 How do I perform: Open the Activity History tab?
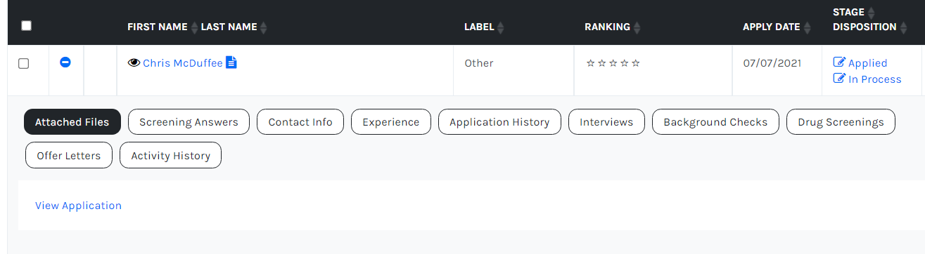pyautogui.click(x=171, y=156)
